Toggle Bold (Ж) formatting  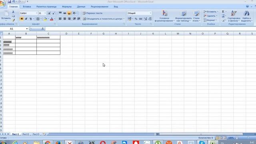pyautogui.click(x=22, y=19)
